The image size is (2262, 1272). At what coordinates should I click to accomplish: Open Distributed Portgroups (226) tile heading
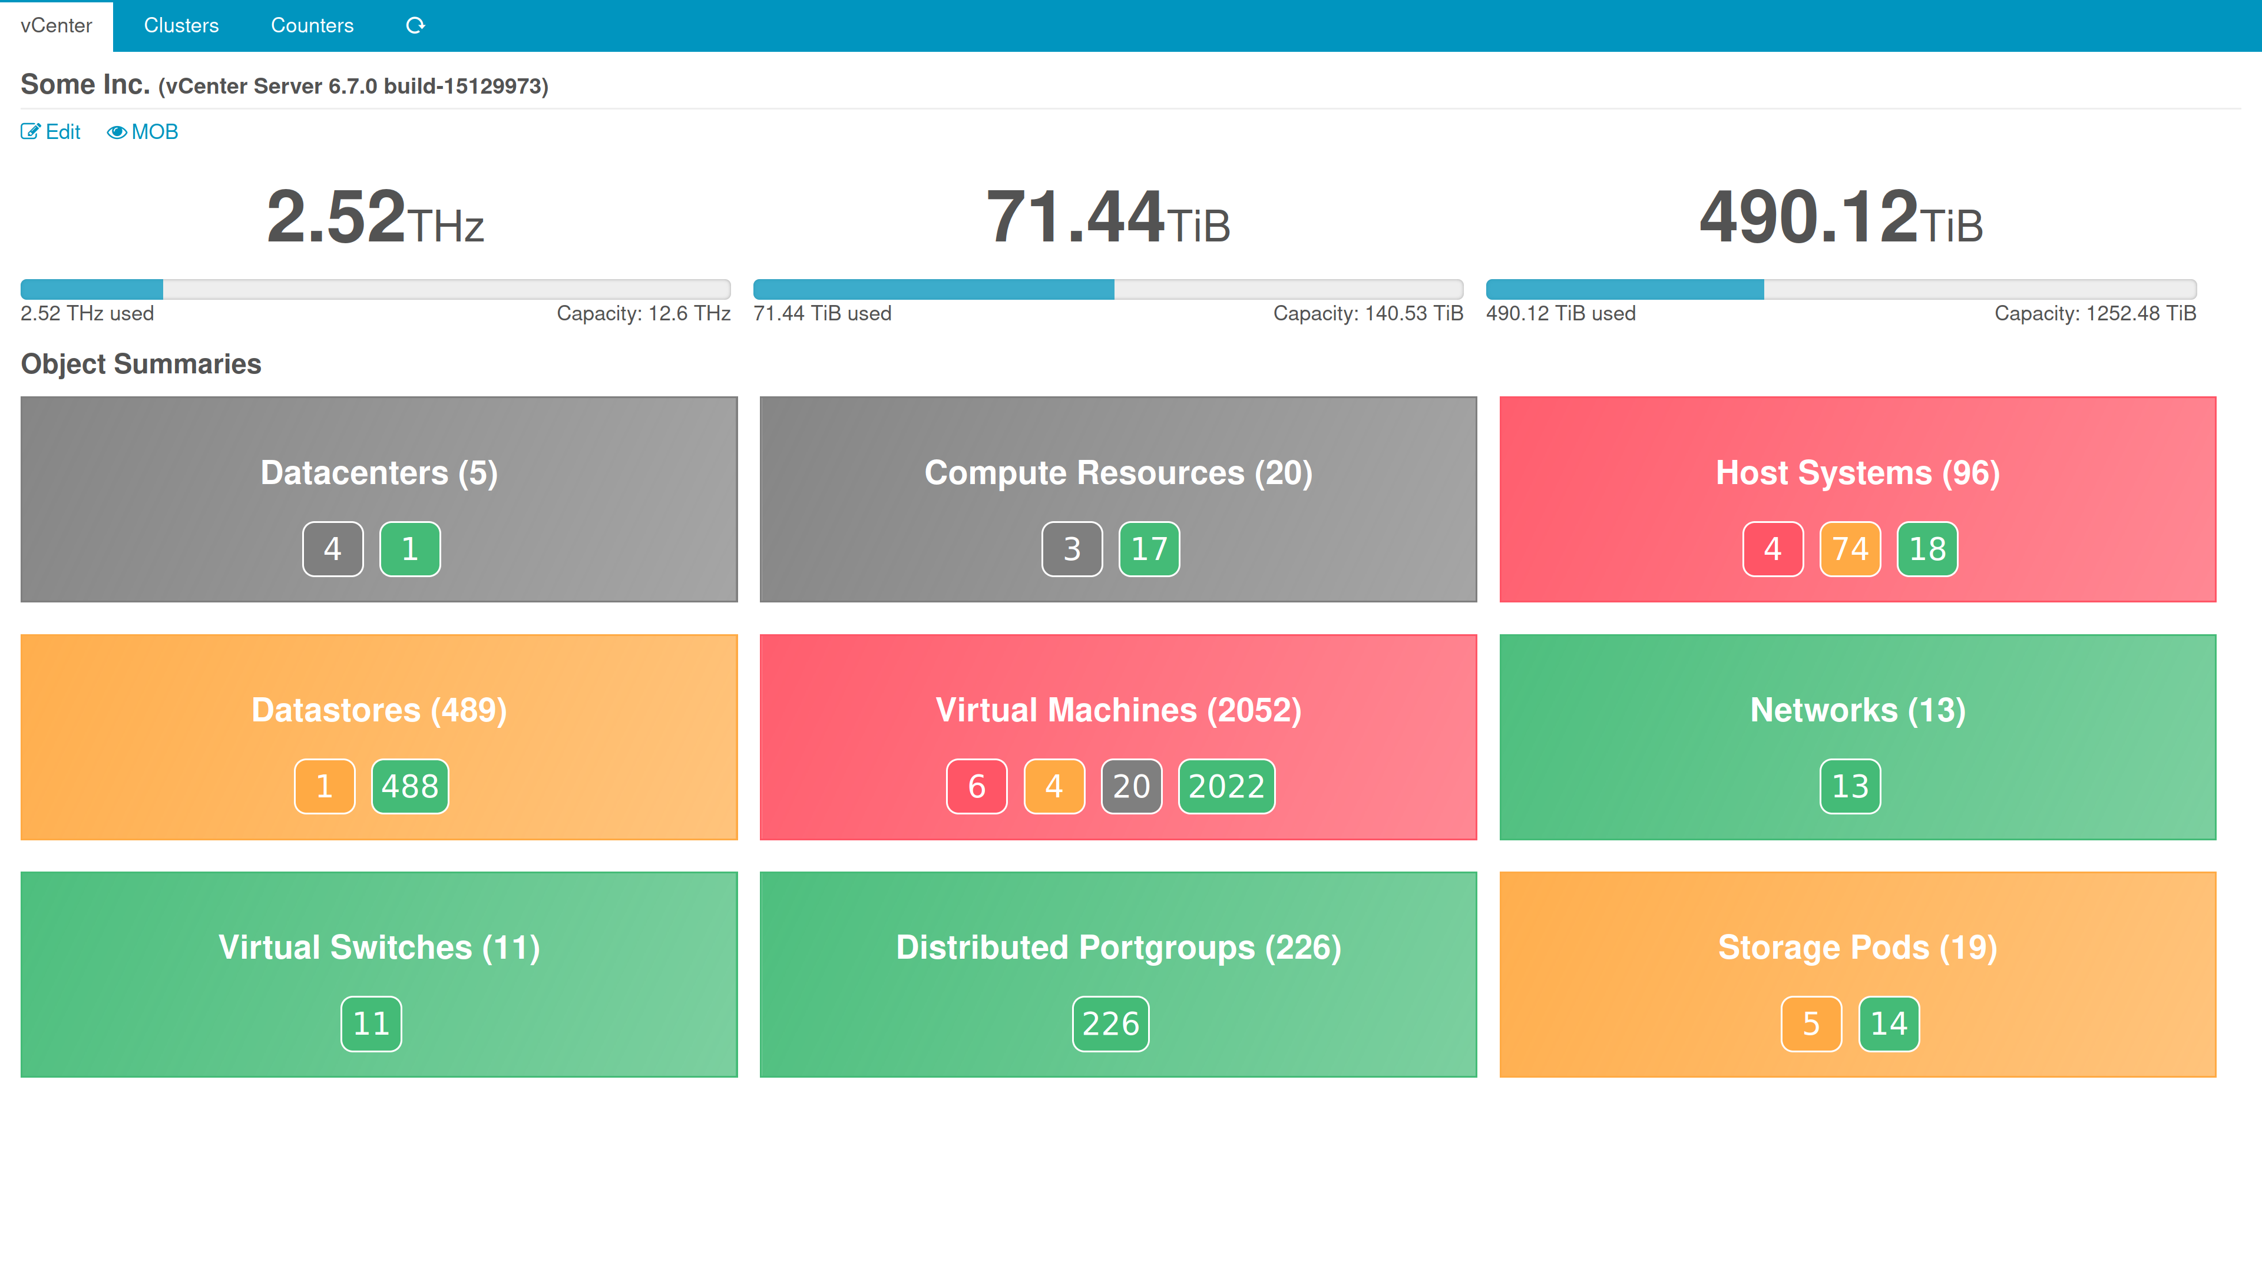point(1118,948)
